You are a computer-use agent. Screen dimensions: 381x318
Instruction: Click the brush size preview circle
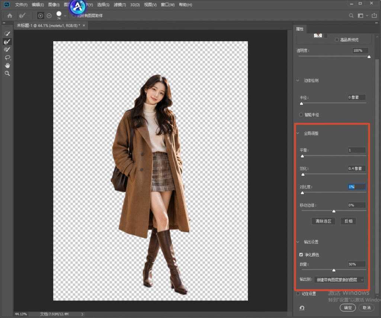pos(59,14)
